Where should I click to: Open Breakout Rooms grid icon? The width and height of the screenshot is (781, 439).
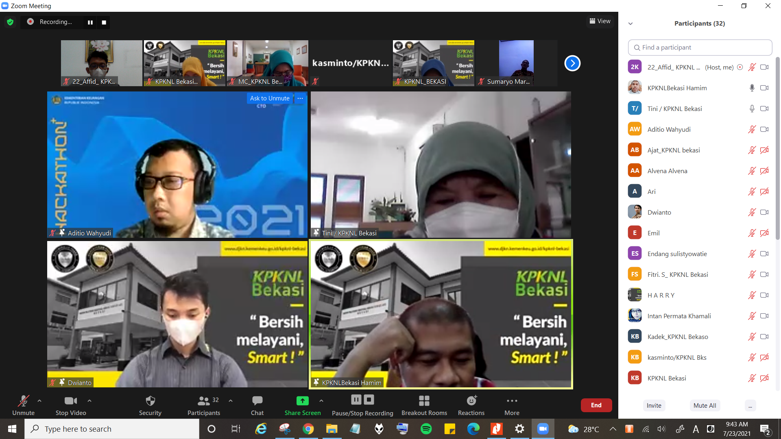424,401
